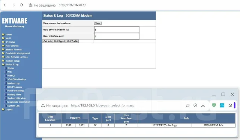Open Internet Firewall menu link
Viewport: 240px width, 140px height.
[x=13, y=50]
